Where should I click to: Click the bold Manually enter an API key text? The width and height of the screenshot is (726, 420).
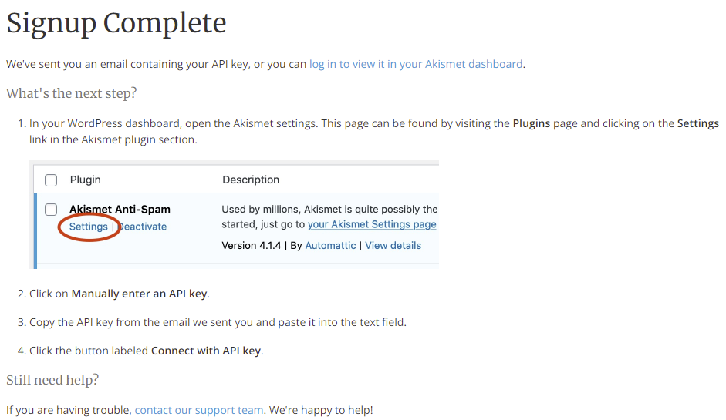click(139, 294)
